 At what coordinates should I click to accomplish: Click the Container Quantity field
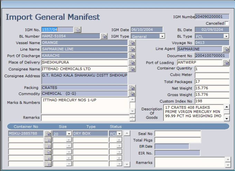pos(212,69)
